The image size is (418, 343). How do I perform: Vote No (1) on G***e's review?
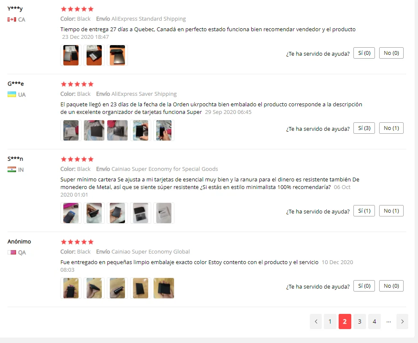point(391,128)
